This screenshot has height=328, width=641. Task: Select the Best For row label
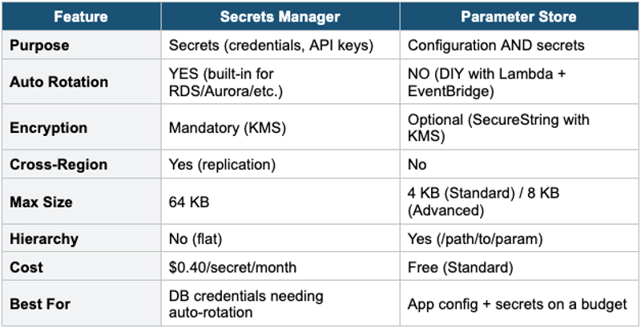[x=38, y=303]
